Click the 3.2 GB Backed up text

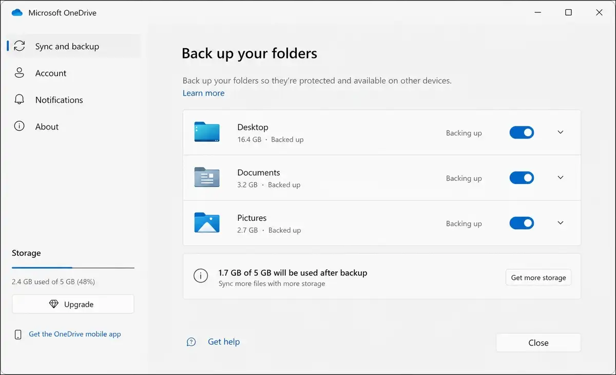[269, 184]
